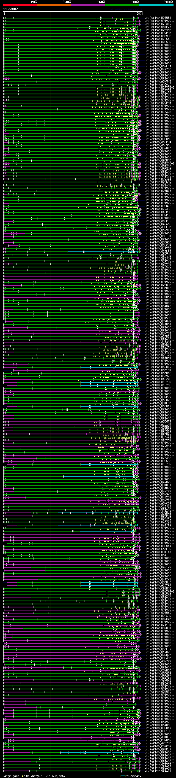Select the UniRef100_Q7Q9X8 label

158,446
